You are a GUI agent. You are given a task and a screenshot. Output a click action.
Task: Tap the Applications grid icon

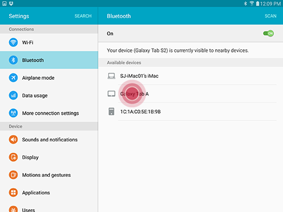(x=13, y=192)
